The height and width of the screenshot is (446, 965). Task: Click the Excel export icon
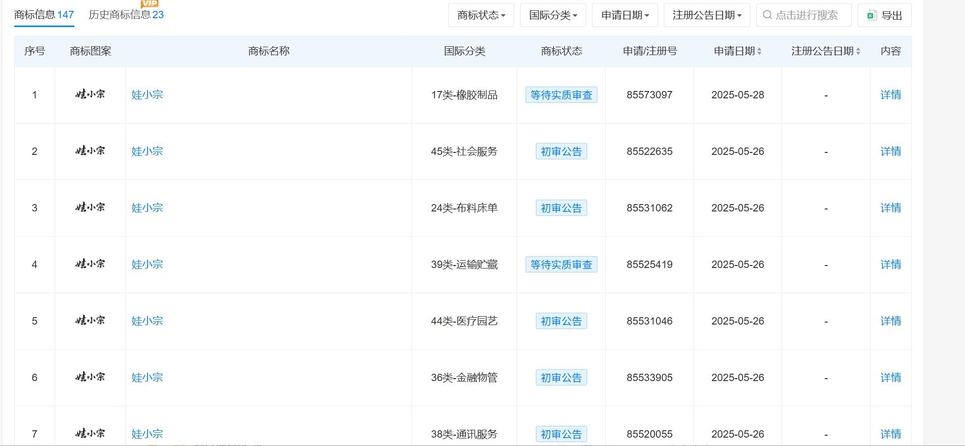click(872, 15)
